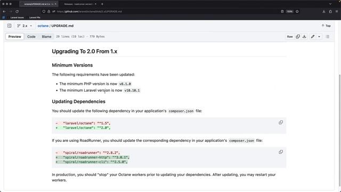The height and width of the screenshot is (192, 341).
Task: Open the Laravel Issues bookmark
Action: click(17, 18)
